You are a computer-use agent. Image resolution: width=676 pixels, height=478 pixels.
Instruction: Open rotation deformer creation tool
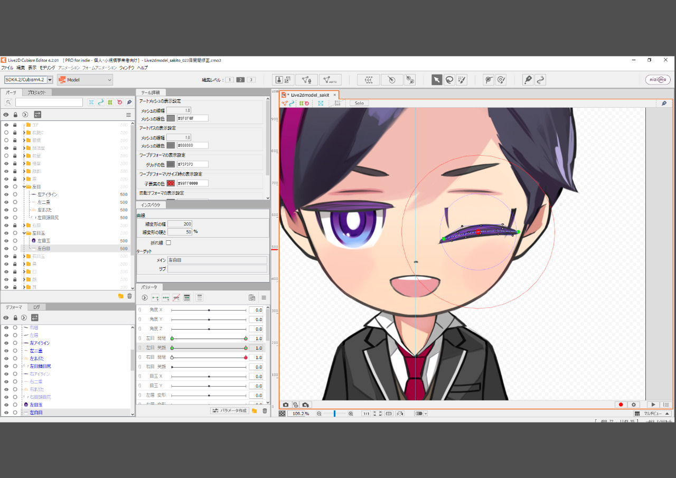410,80
